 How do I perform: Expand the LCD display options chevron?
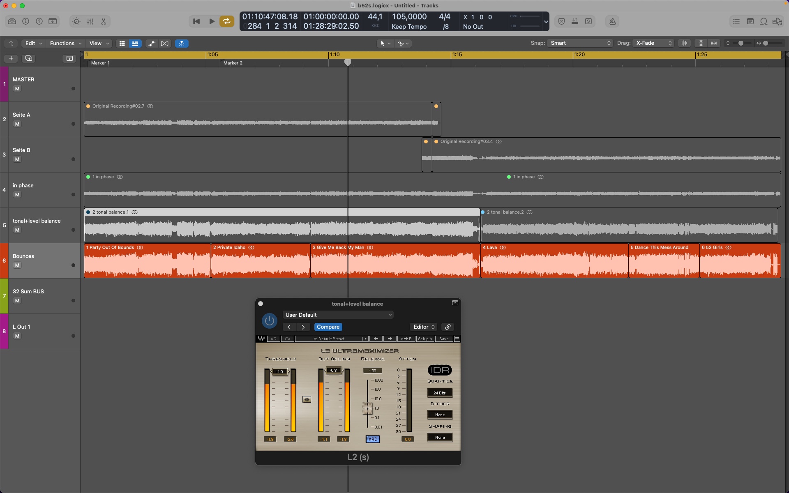pos(546,22)
